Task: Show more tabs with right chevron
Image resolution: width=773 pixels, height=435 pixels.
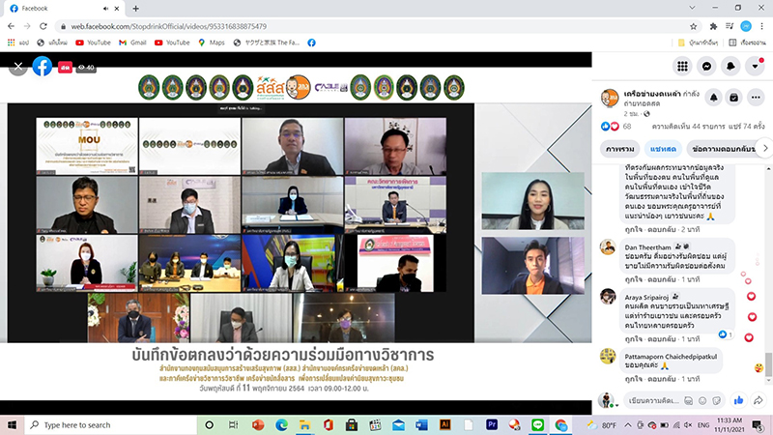Action: point(765,148)
